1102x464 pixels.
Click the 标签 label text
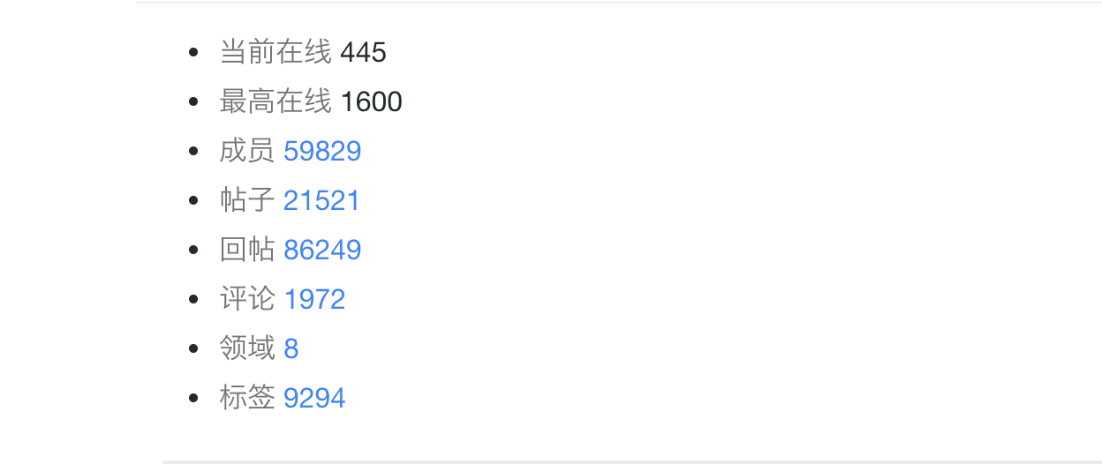[247, 398]
